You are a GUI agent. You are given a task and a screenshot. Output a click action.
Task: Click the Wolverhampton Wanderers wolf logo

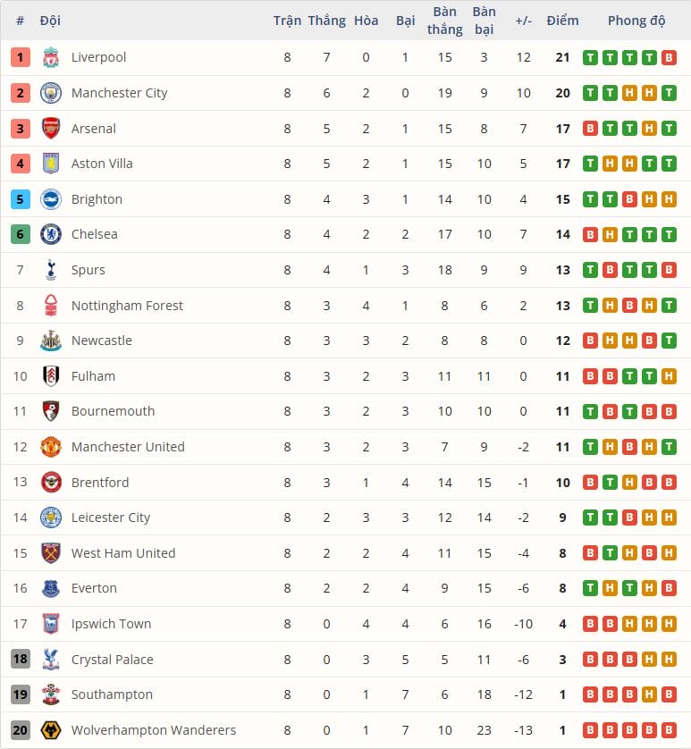(x=51, y=730)
